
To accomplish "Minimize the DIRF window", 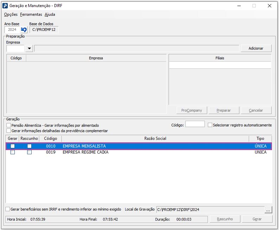I will click(239, 6).
